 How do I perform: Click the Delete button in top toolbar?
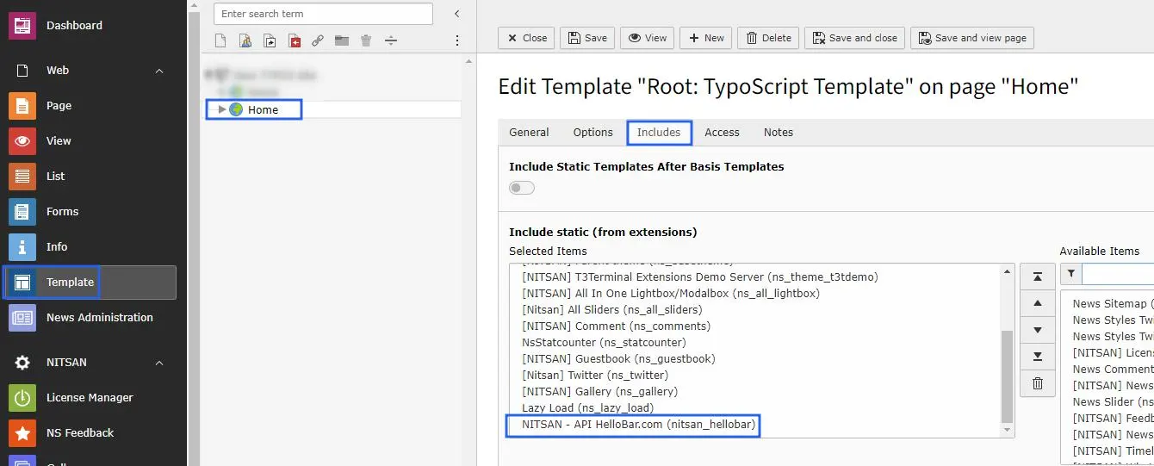coord(769,38)
